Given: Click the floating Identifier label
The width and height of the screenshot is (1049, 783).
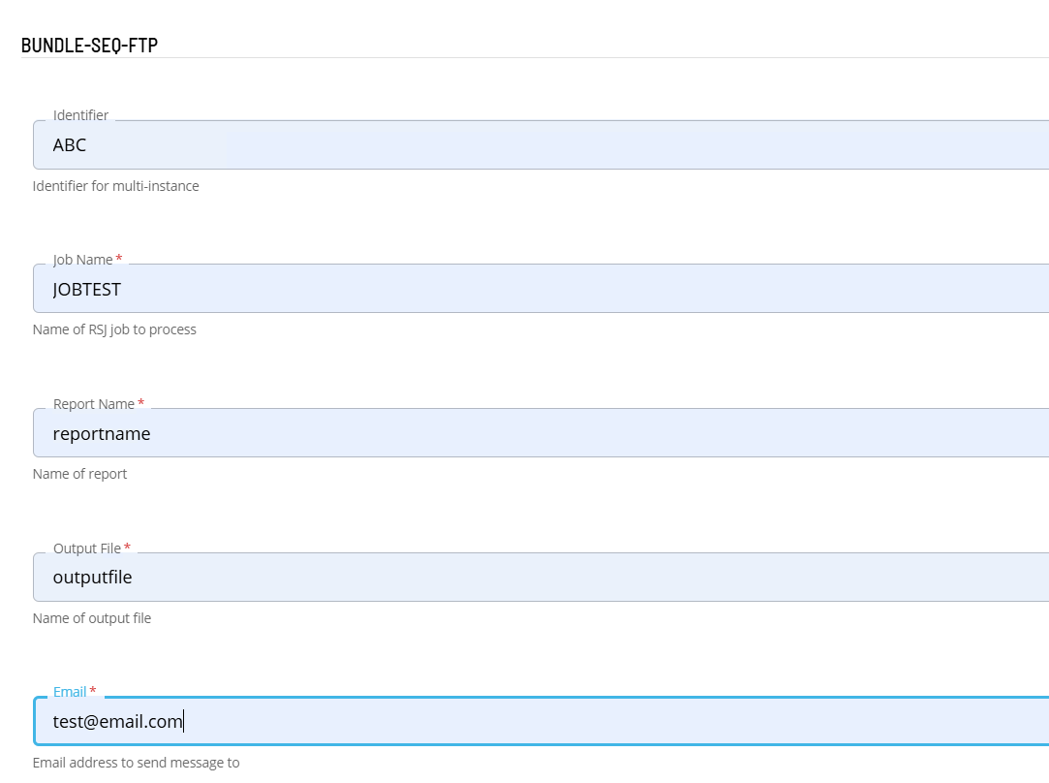Looking at the screenshot, I should [80, 115].
